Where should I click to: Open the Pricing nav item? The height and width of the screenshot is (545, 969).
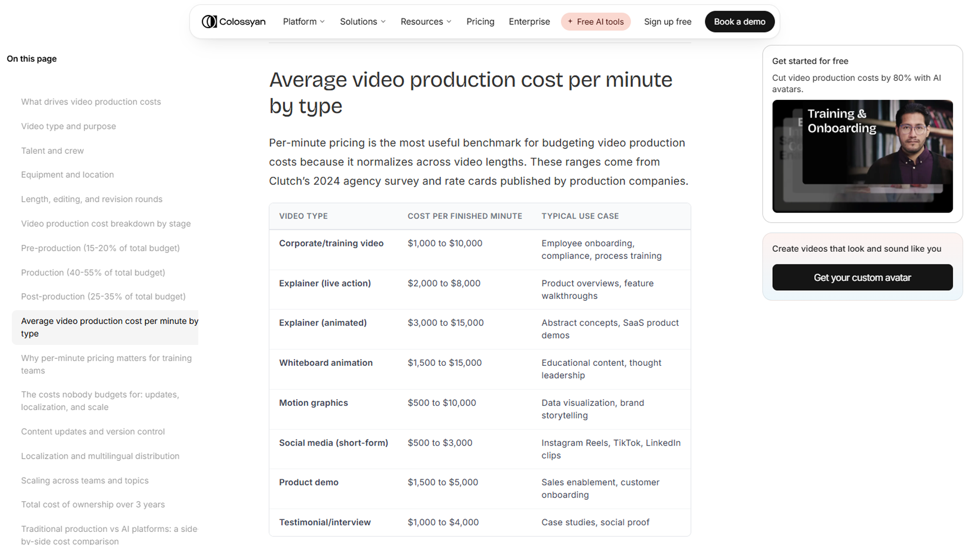[x=480, y=22]
